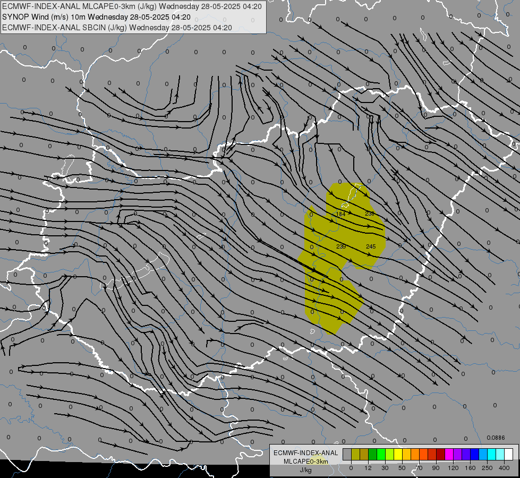Click the pure yellow legend swatch
The width and height of the screenshot is (520, 478).
(398, 454)
